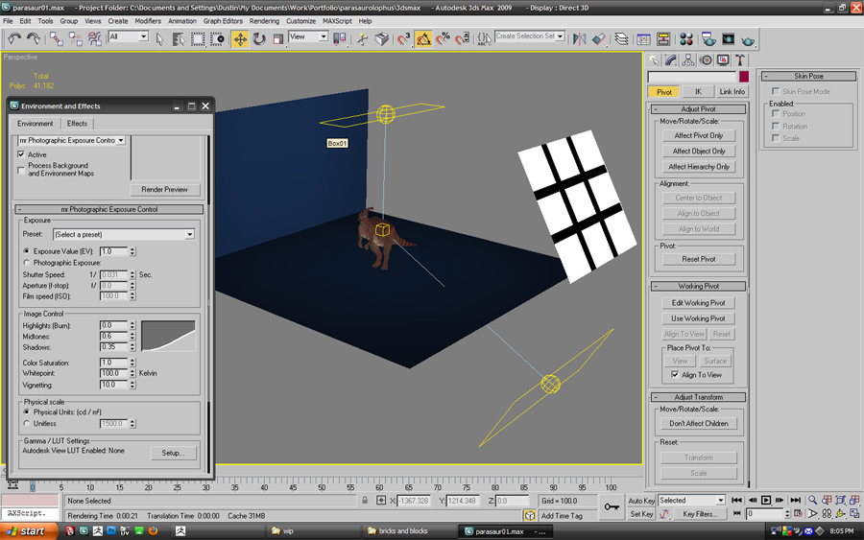Select the Photographic Exposure radio button

[x=26, y=263]
